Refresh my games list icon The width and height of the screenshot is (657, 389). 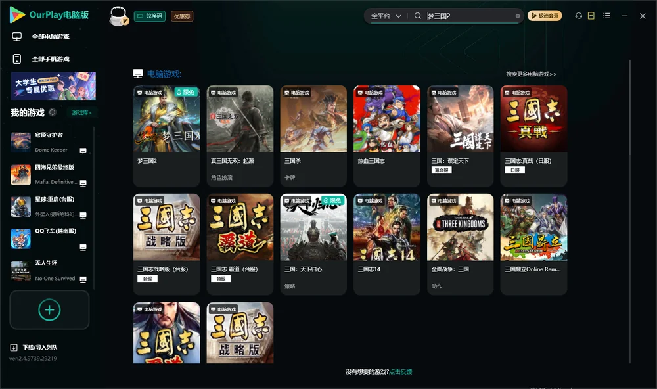tap(53, 112)
